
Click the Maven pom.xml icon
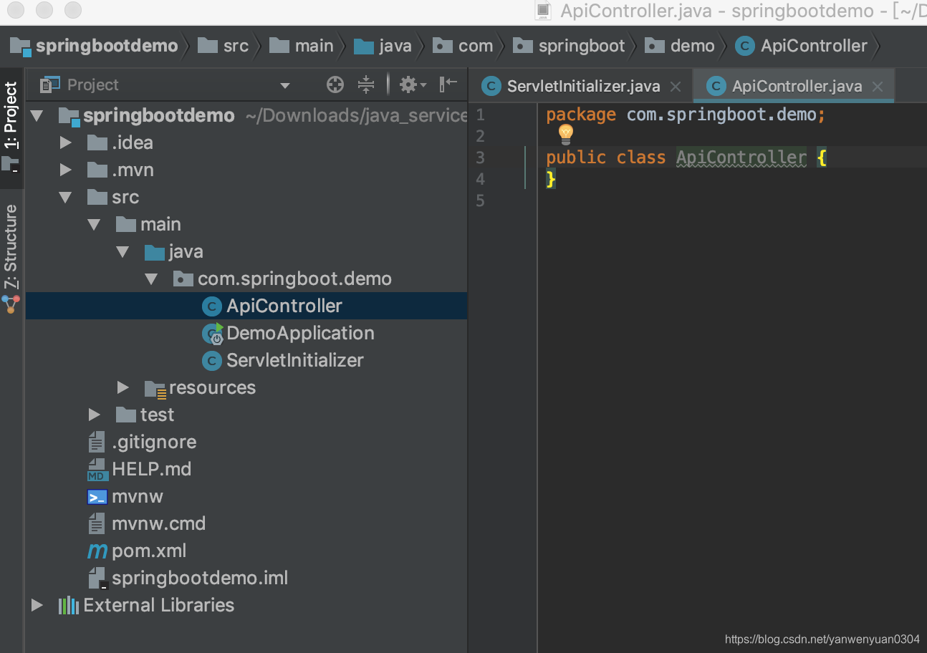pos(97,551)
